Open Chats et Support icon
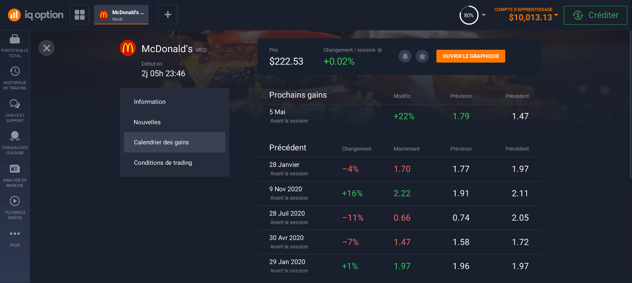Screen dimensions: 632x283 pyautogui.click(x=15, y=104)
